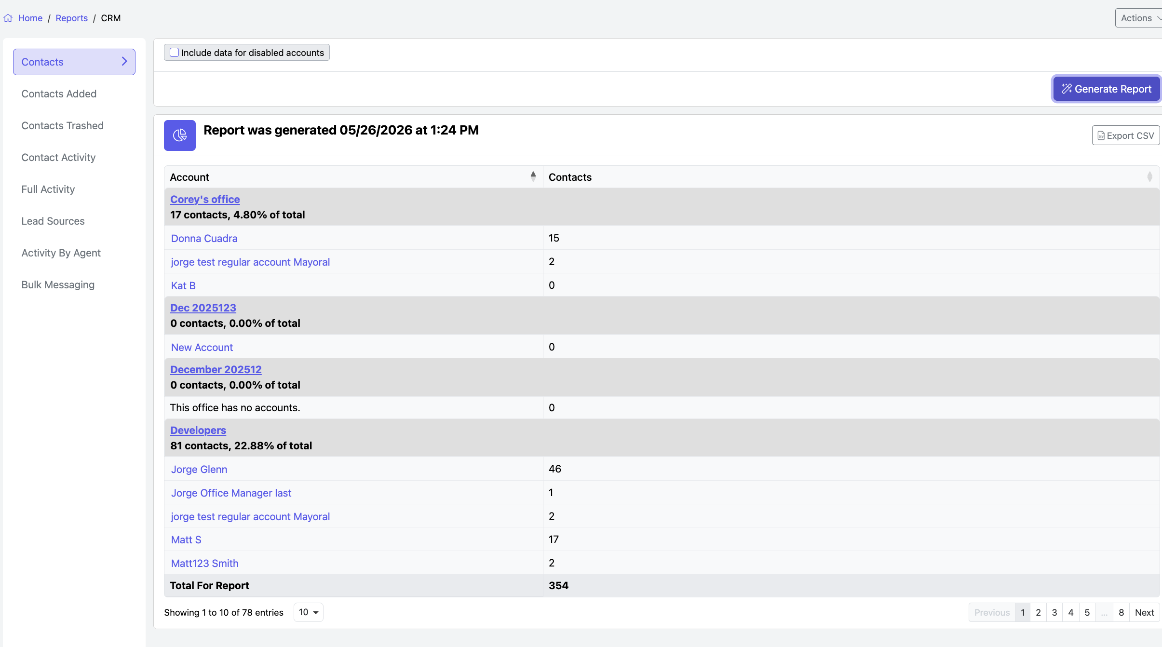Enable Include data for disabled accounts
Image resolution: width=1162 pixels, height=647 pixels.
(175, 53)
